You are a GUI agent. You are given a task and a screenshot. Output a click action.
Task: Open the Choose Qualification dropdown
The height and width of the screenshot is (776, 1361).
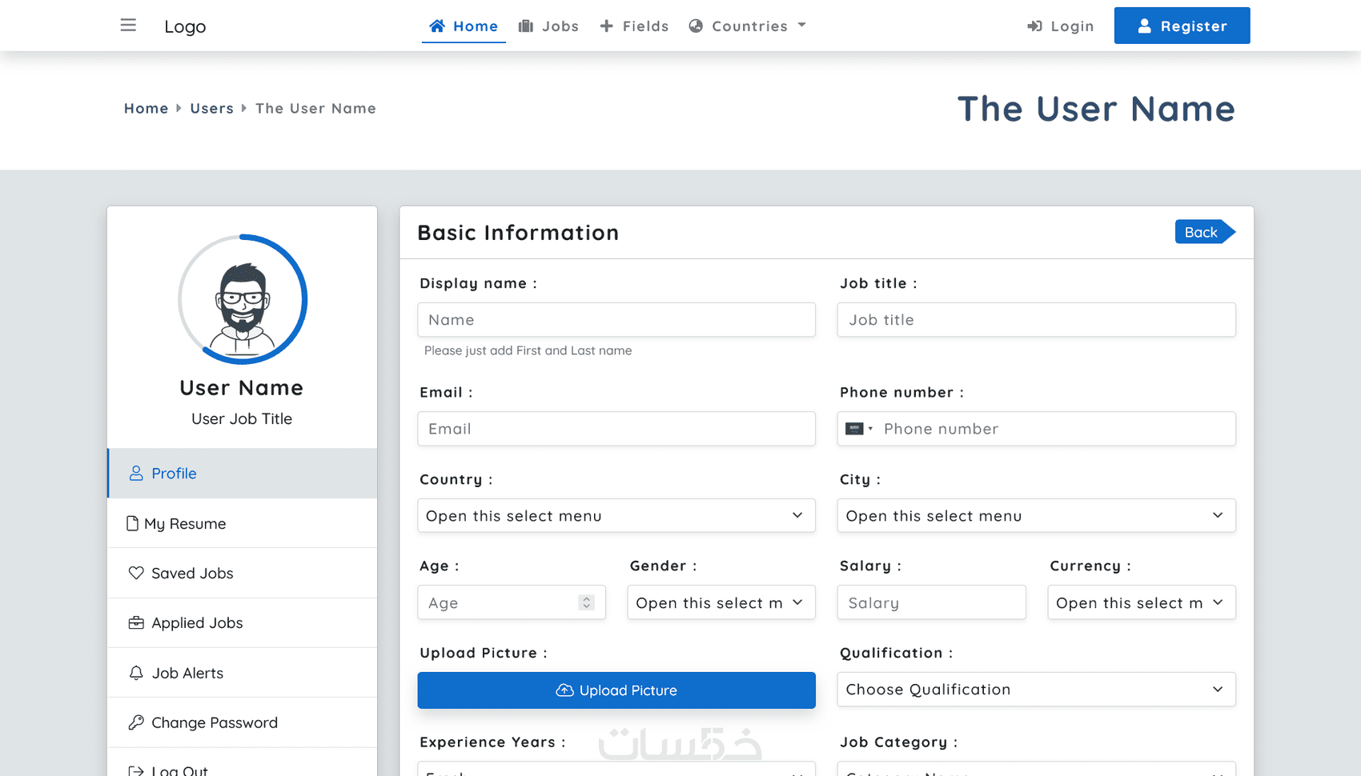click(1036, 689)
